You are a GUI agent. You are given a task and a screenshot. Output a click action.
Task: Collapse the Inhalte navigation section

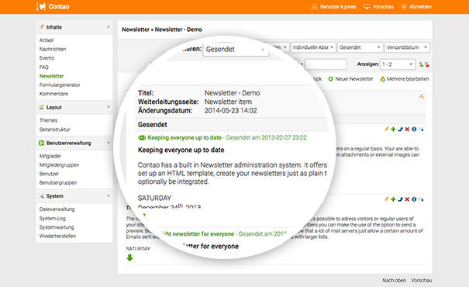click(109, 27)
